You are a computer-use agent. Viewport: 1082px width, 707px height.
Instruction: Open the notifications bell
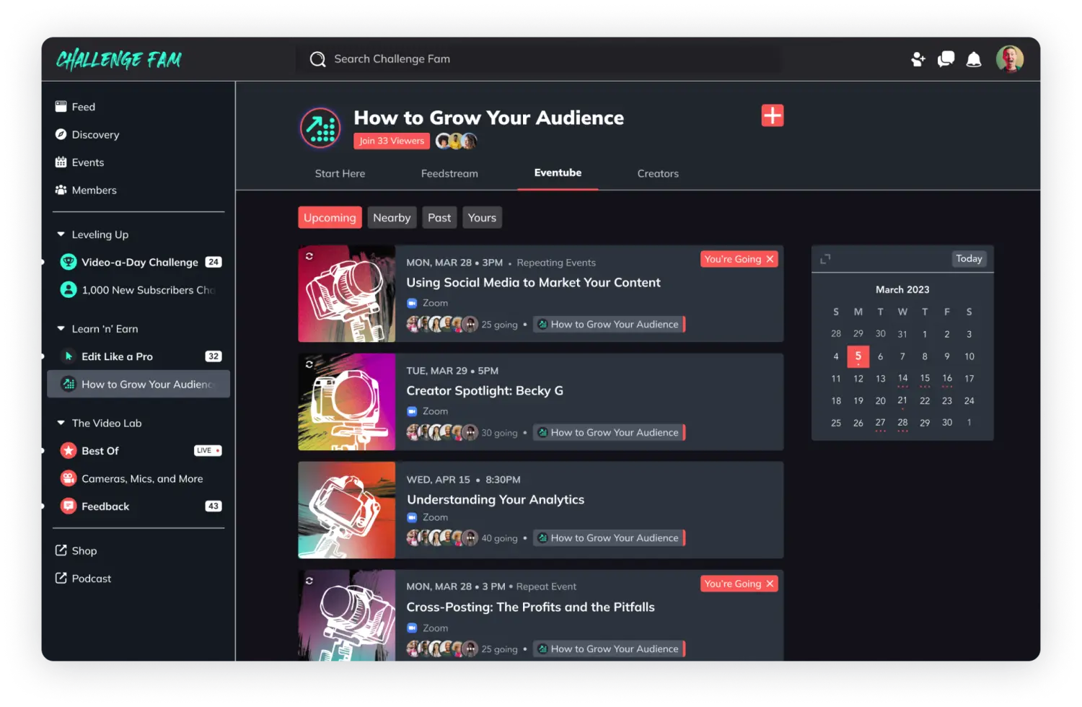tap(974, 59)
